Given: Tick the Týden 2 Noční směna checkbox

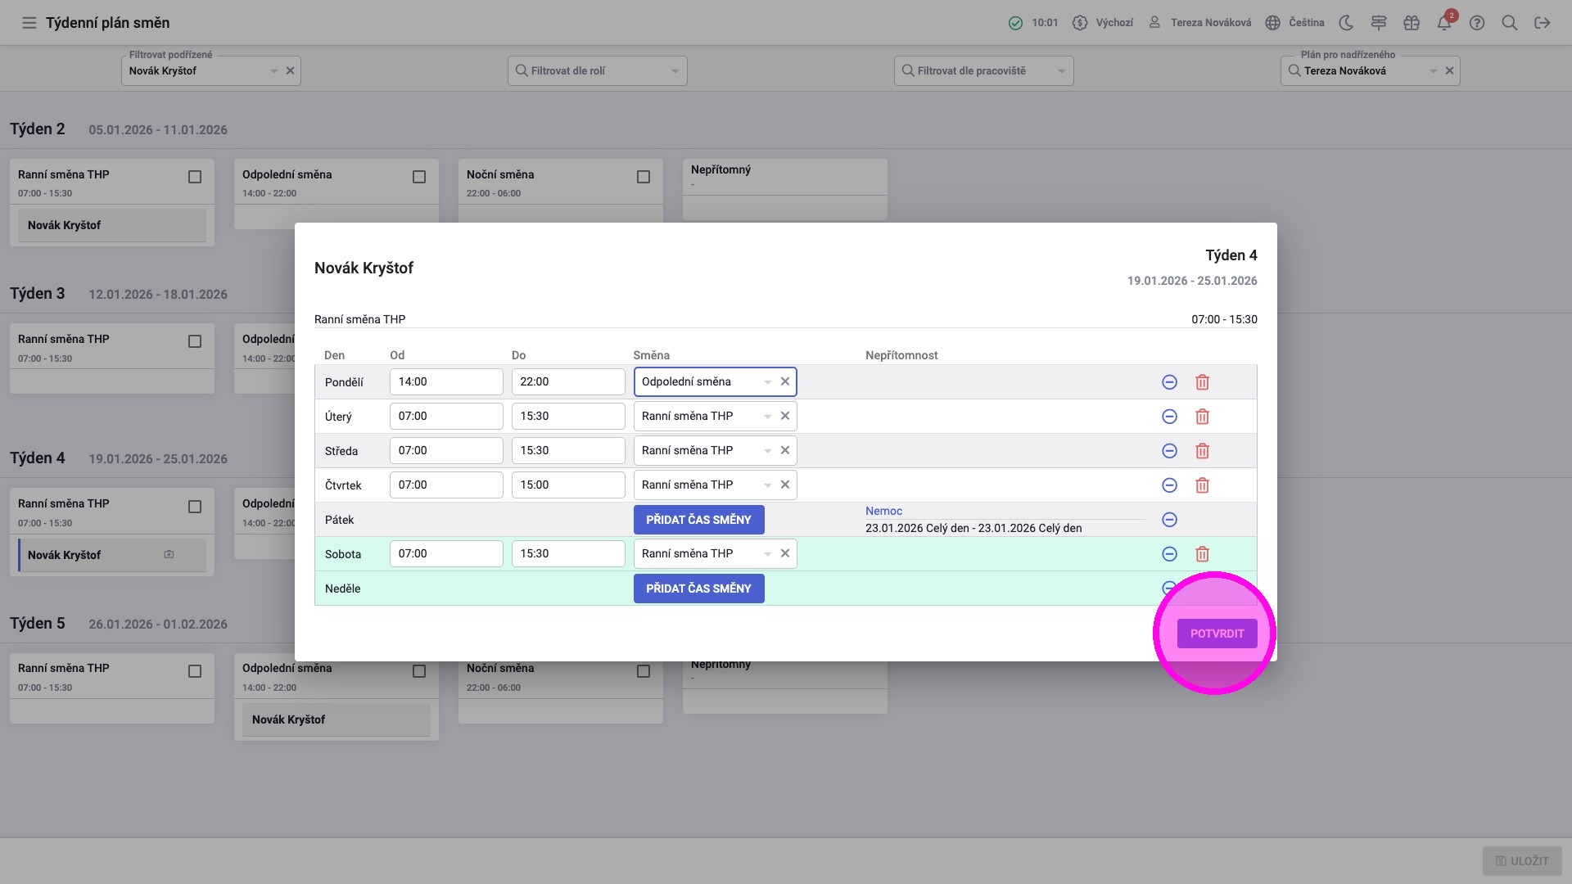Looking at the screenshot, I should [644, 177].
